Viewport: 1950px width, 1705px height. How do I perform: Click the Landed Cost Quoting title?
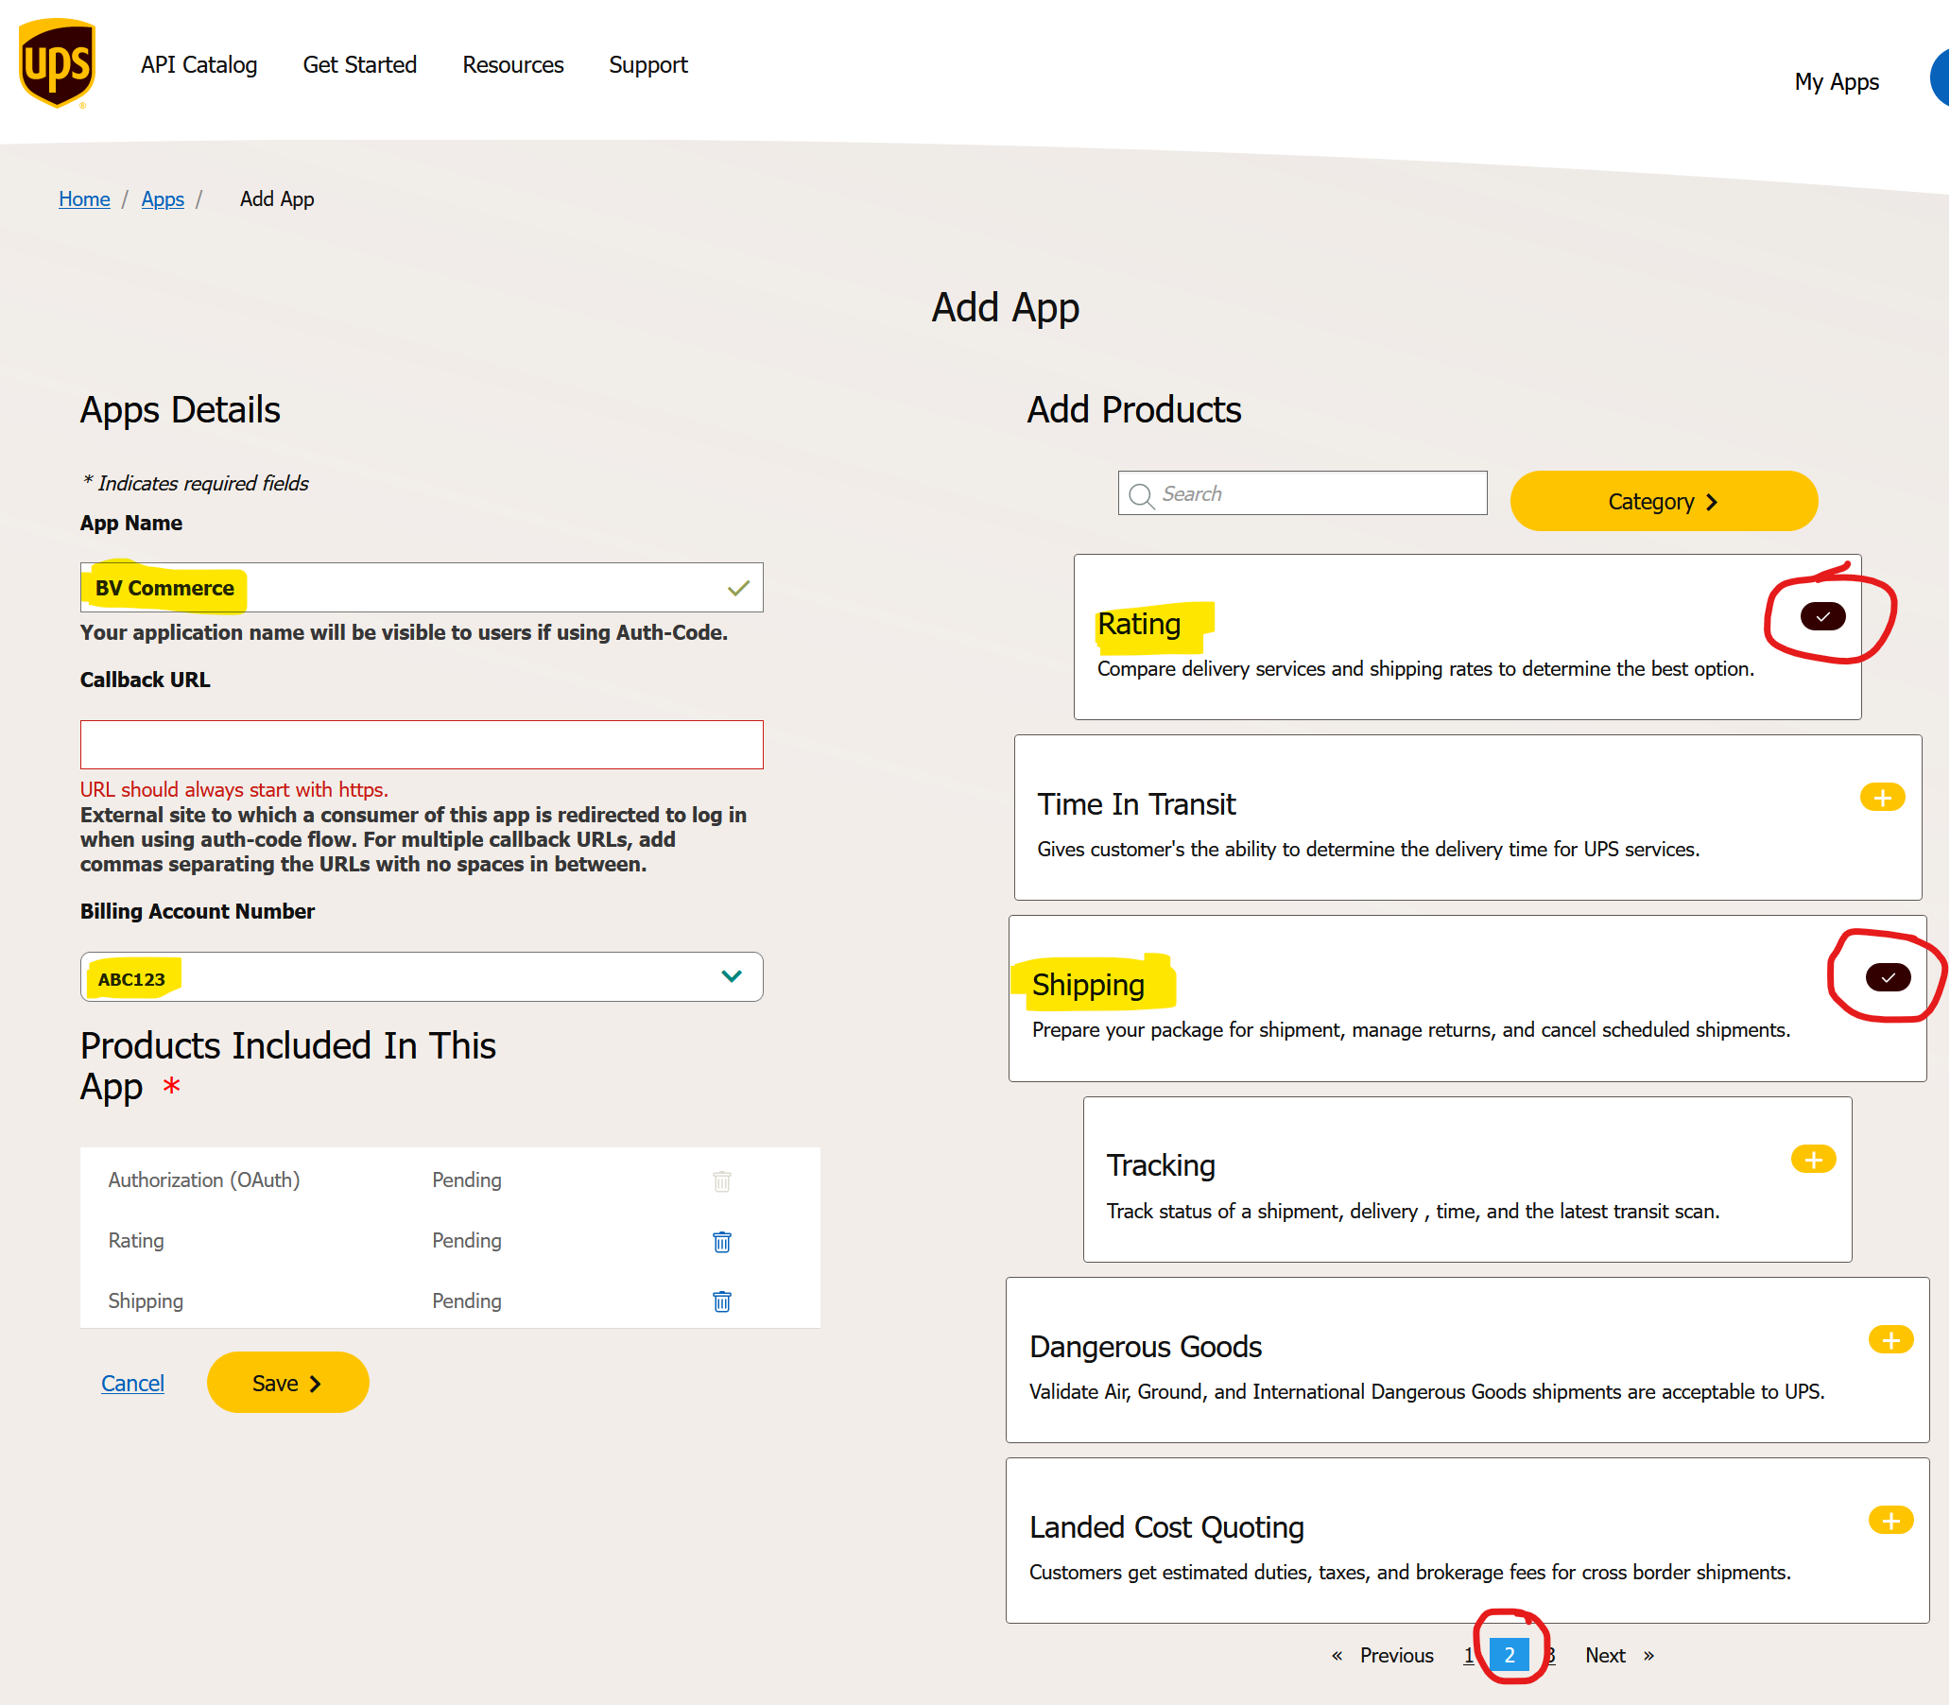(1166, 1527)
